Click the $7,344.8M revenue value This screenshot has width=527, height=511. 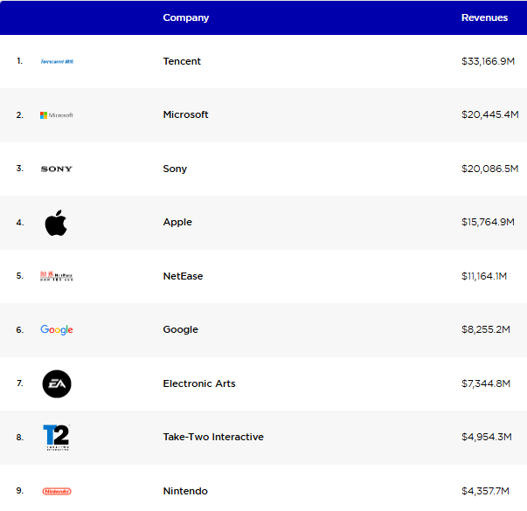(x=486, y=383)
